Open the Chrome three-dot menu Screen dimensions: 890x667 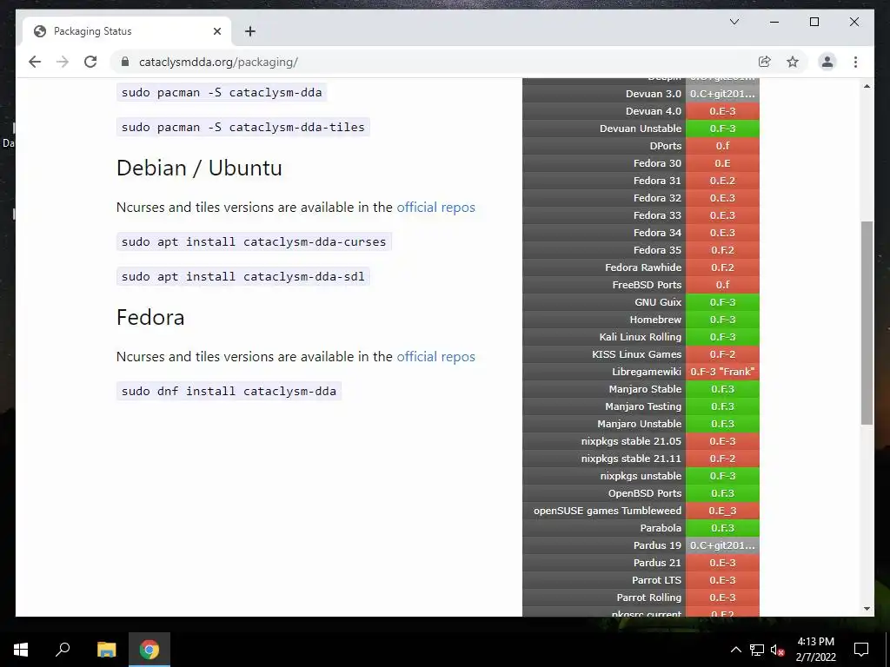point(855,62)
